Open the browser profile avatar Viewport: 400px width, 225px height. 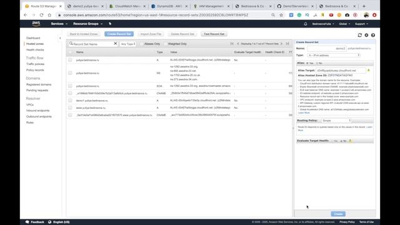coord(366,15)
